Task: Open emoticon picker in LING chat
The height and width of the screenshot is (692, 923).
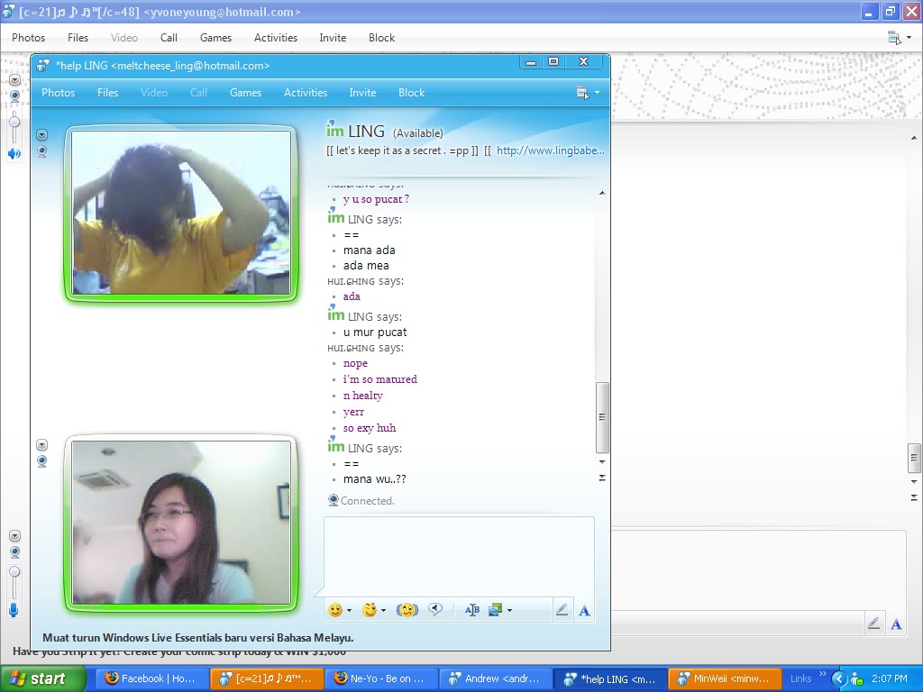Action: tap(335, 610)
